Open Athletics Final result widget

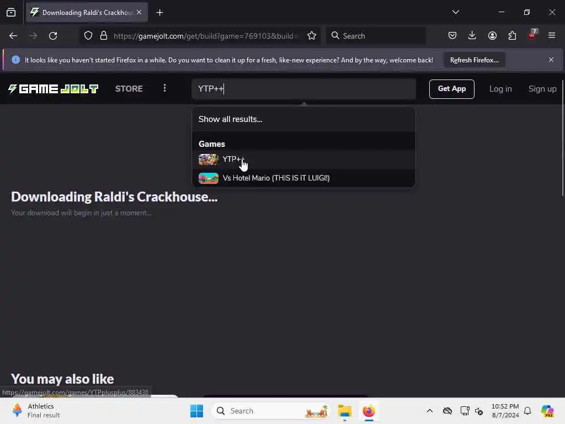(36, 411)
